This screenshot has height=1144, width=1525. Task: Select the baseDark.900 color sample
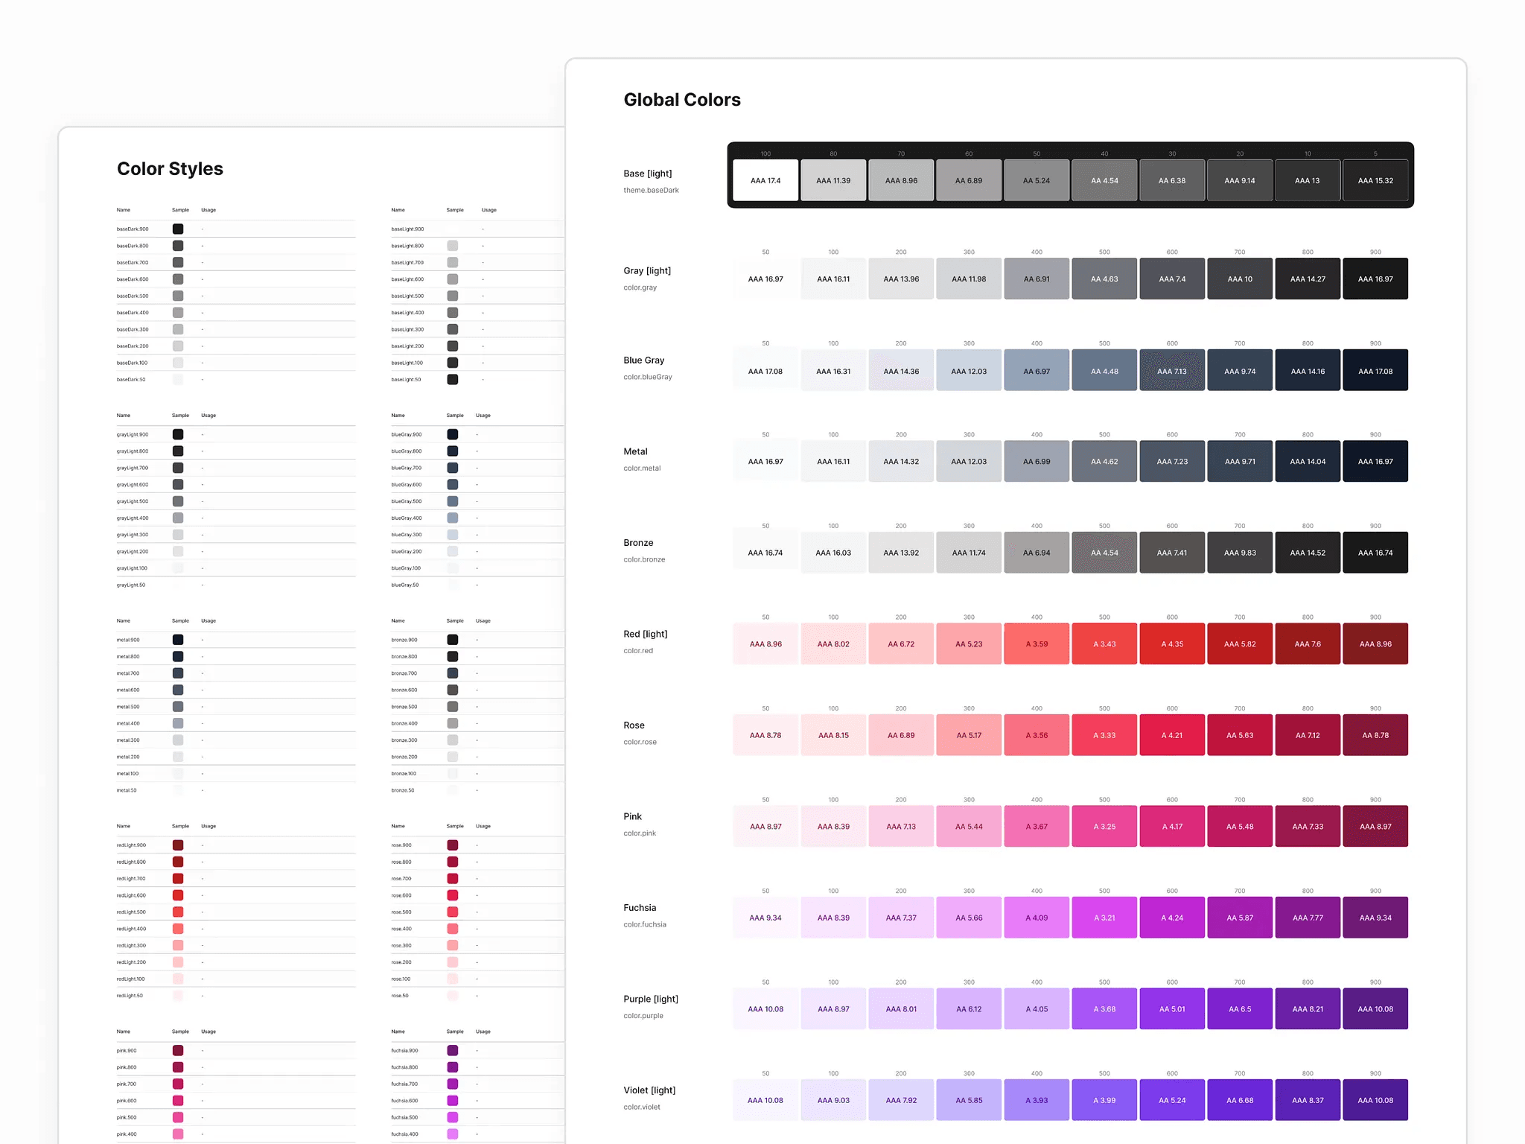pos(178,229)
